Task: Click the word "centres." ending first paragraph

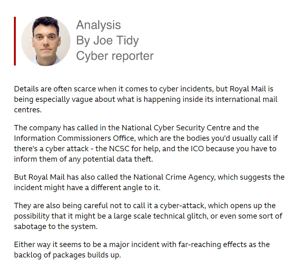Action: pos(28,109)
